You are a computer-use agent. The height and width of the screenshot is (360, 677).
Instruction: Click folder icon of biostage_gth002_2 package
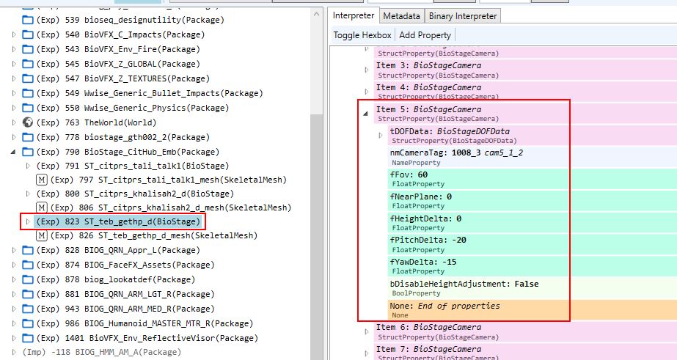(x=28, y=137)
